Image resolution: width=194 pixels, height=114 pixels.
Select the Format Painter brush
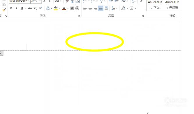(4, 10)
